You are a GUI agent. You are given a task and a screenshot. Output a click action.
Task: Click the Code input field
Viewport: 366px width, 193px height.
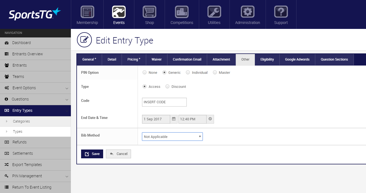[x=164, y=102]
